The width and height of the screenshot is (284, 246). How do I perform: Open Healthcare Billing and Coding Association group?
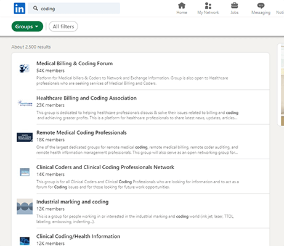tap(86, 98)
